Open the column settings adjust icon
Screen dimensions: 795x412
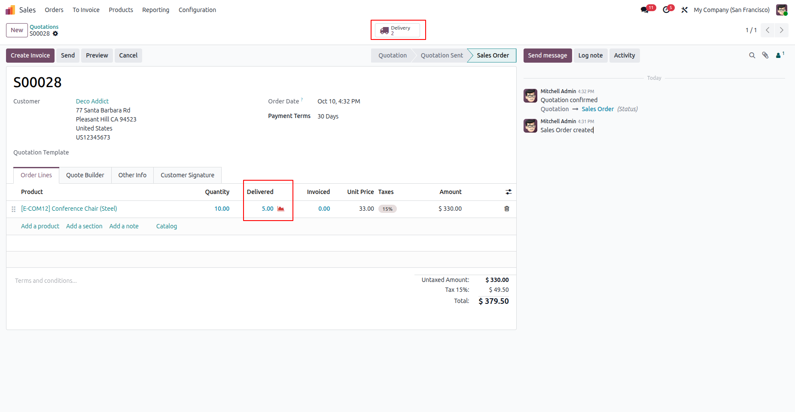509,192
